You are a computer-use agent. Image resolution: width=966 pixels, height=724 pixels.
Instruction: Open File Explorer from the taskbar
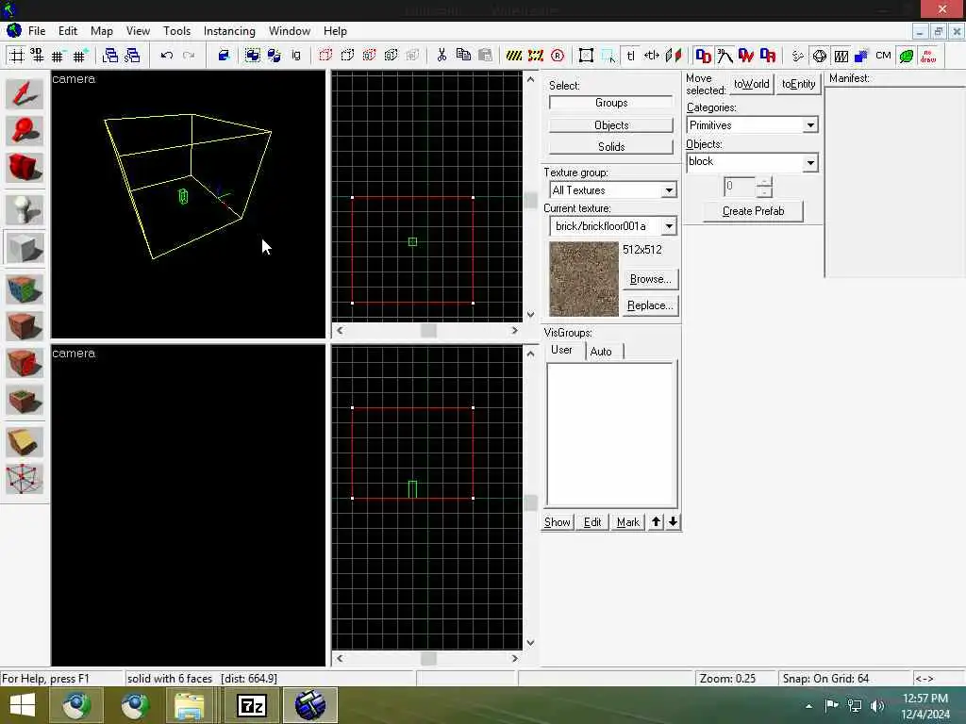pos(189,705)
